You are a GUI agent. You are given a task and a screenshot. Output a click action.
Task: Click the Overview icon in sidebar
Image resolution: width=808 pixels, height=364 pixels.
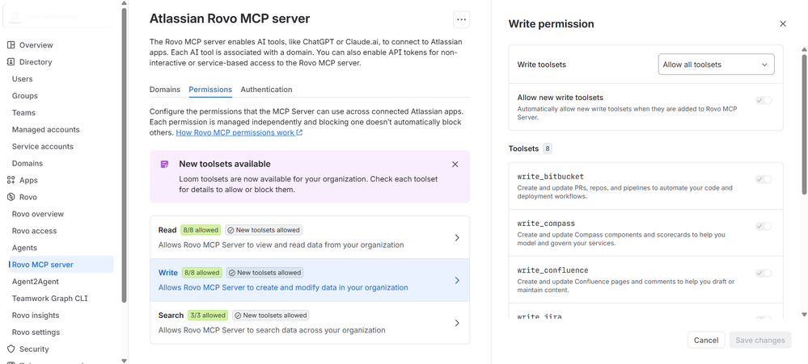pos(11,44)
